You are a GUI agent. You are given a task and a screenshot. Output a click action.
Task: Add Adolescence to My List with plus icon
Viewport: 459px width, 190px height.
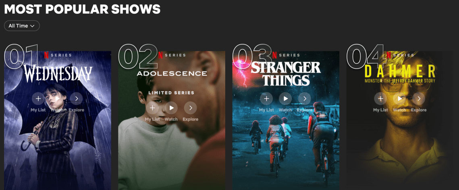pos(152,108)
